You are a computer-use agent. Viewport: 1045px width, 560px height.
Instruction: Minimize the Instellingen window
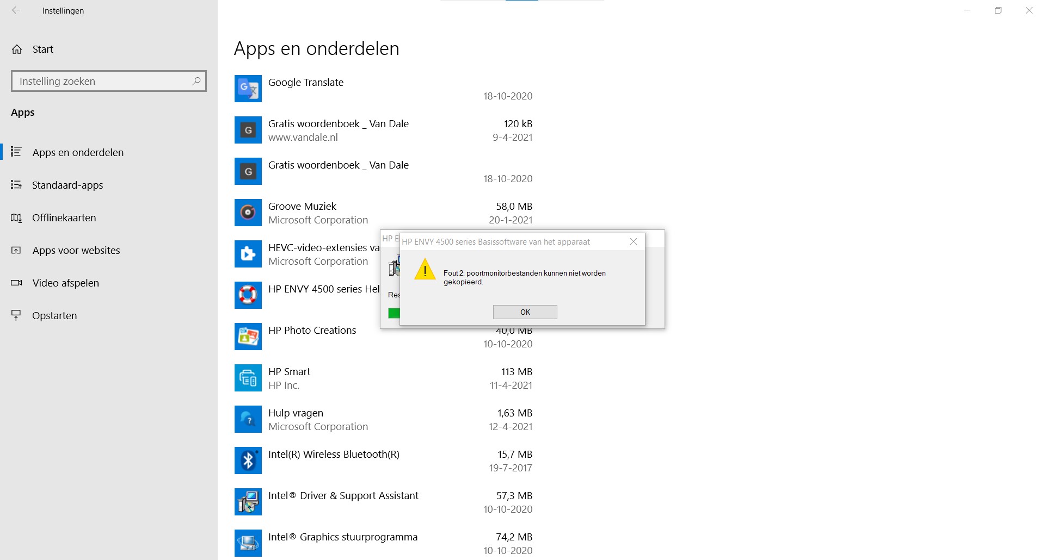click(x=967, y=10)
